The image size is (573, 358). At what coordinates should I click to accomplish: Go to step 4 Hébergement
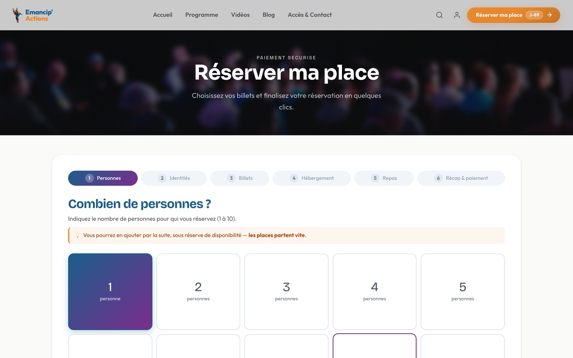[312, 178]
